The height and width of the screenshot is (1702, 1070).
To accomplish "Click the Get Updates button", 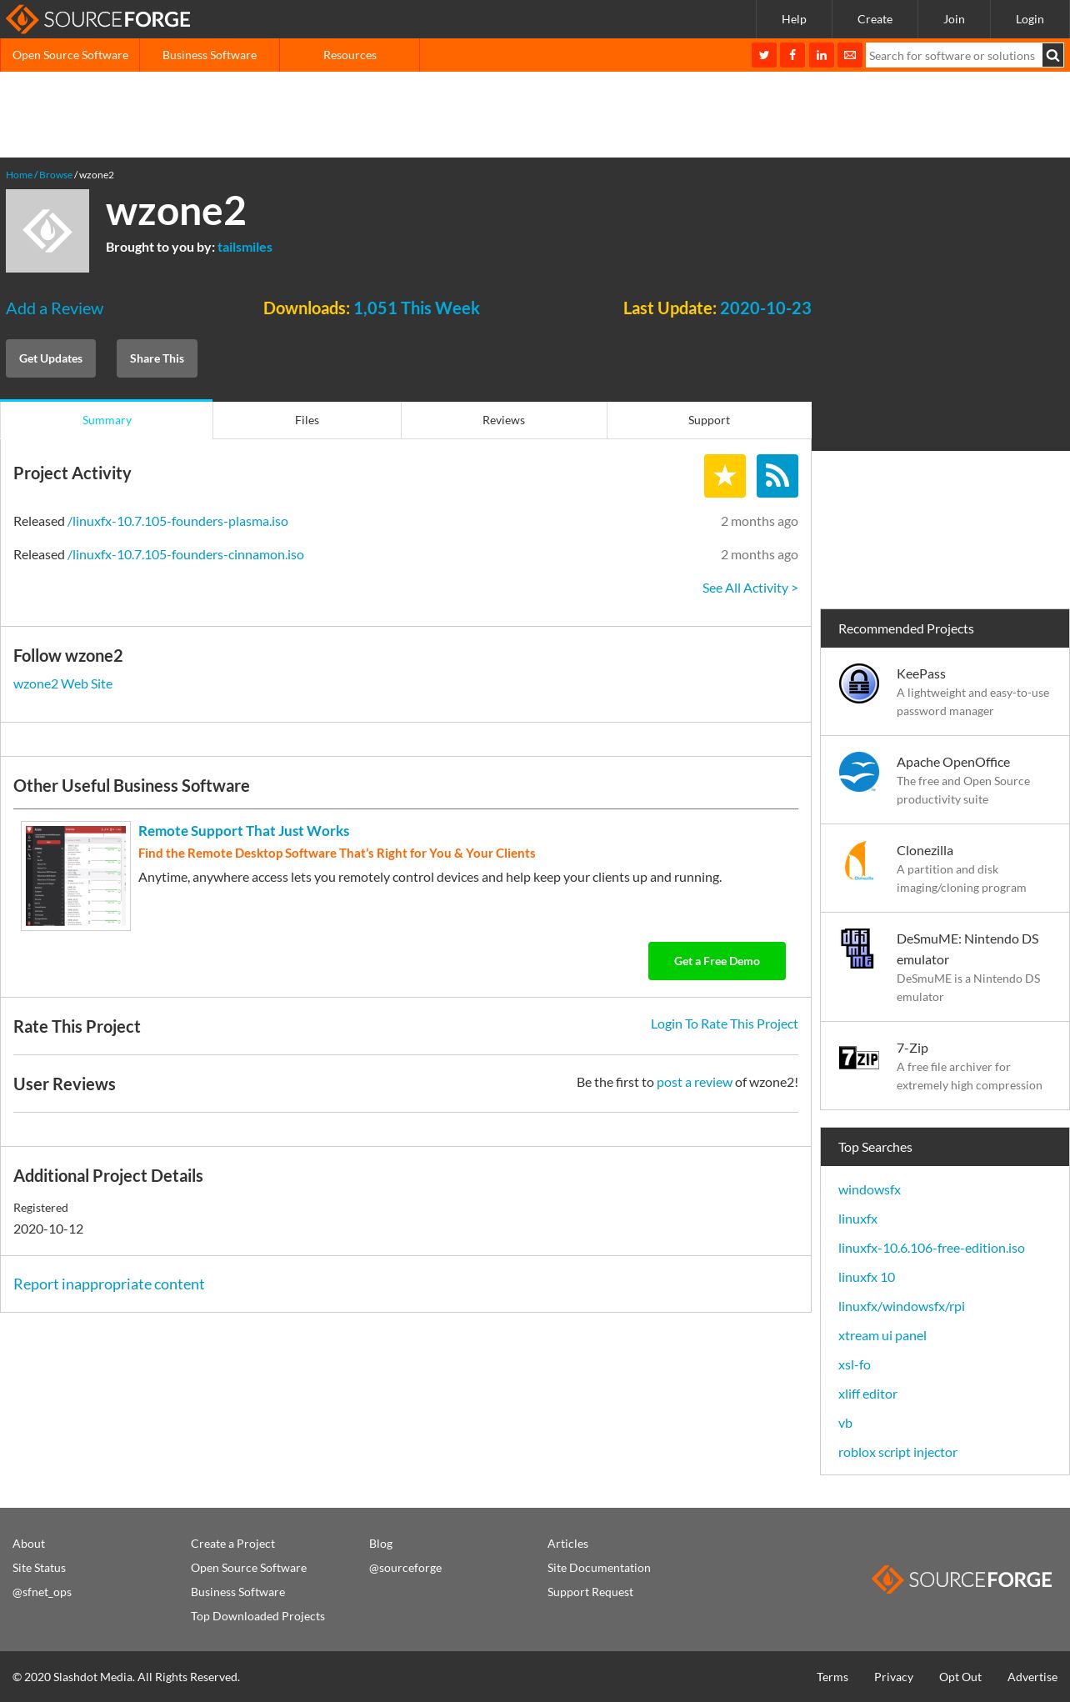I will (51, 358).
